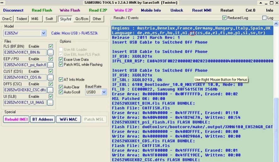
Task: Click the Unlock command
Action: point(177,10)
